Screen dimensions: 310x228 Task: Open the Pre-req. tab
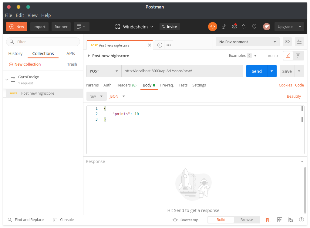pos(167,85)
